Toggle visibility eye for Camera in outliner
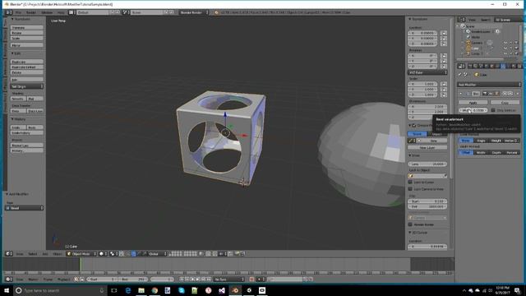Viewport: 526px width, 296px height. [x=505, y=43]
